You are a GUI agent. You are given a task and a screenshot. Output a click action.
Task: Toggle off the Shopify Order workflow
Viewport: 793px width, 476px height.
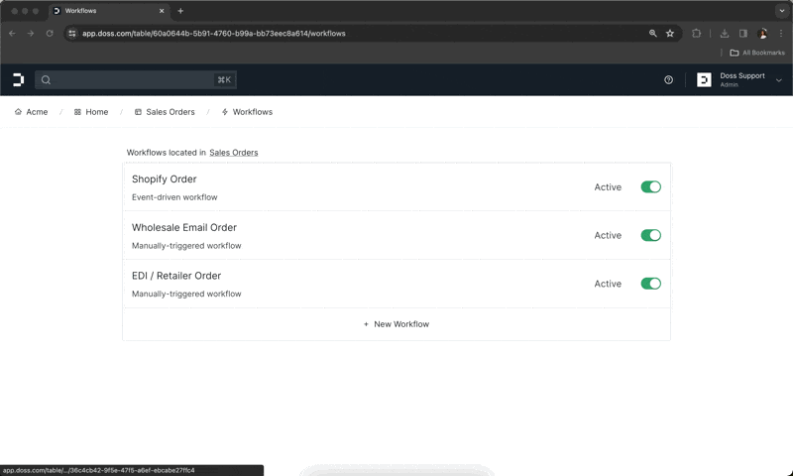(x=650, y=187)
